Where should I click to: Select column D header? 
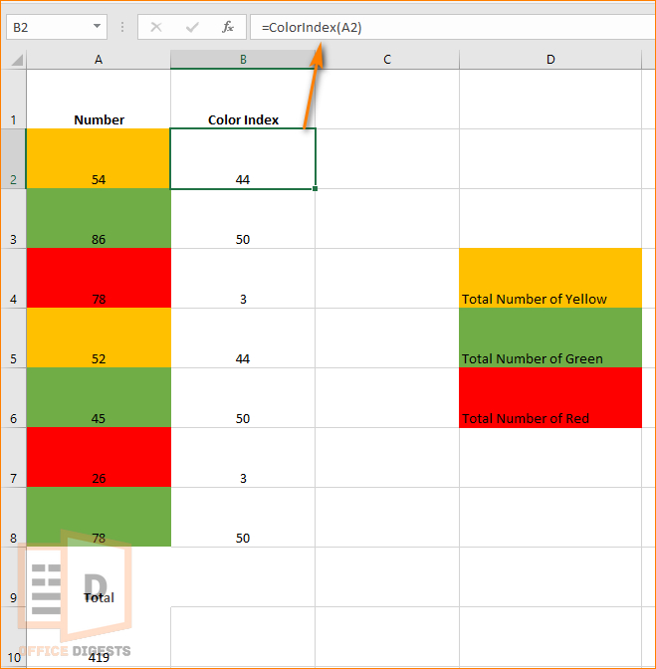(x=550, y=60)
